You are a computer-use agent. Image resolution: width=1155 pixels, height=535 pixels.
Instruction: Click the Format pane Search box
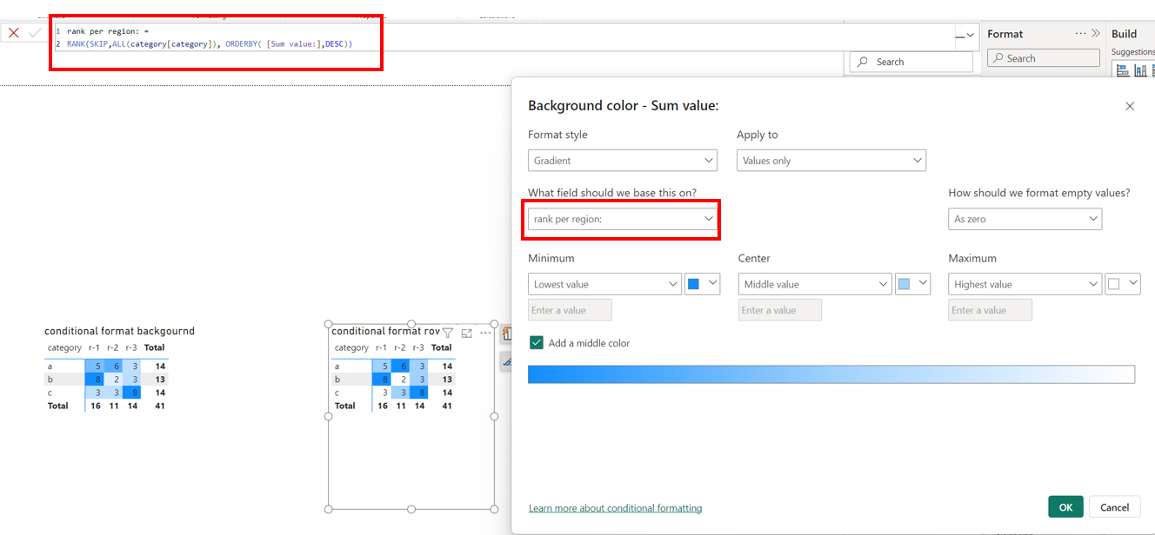(x=1045, y=58)
